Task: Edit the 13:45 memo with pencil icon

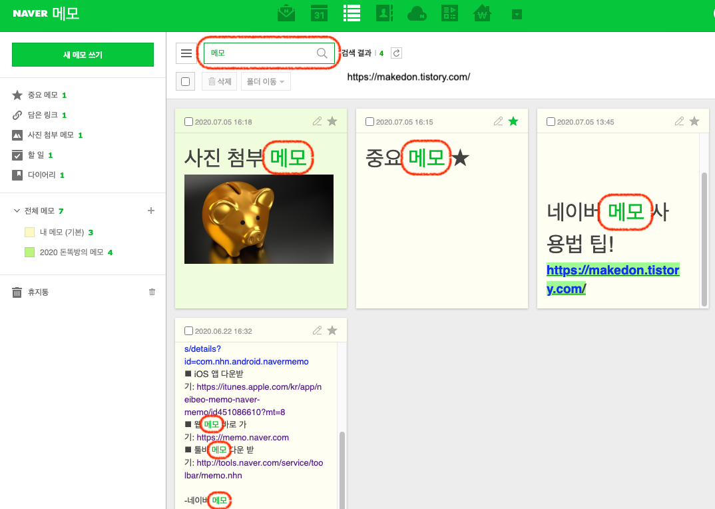Action: [680, 121]
